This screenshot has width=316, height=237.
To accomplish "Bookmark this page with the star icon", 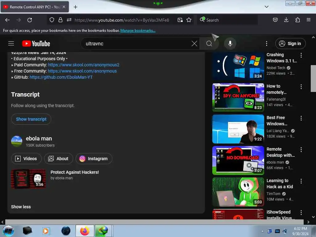I will [189, 20].
